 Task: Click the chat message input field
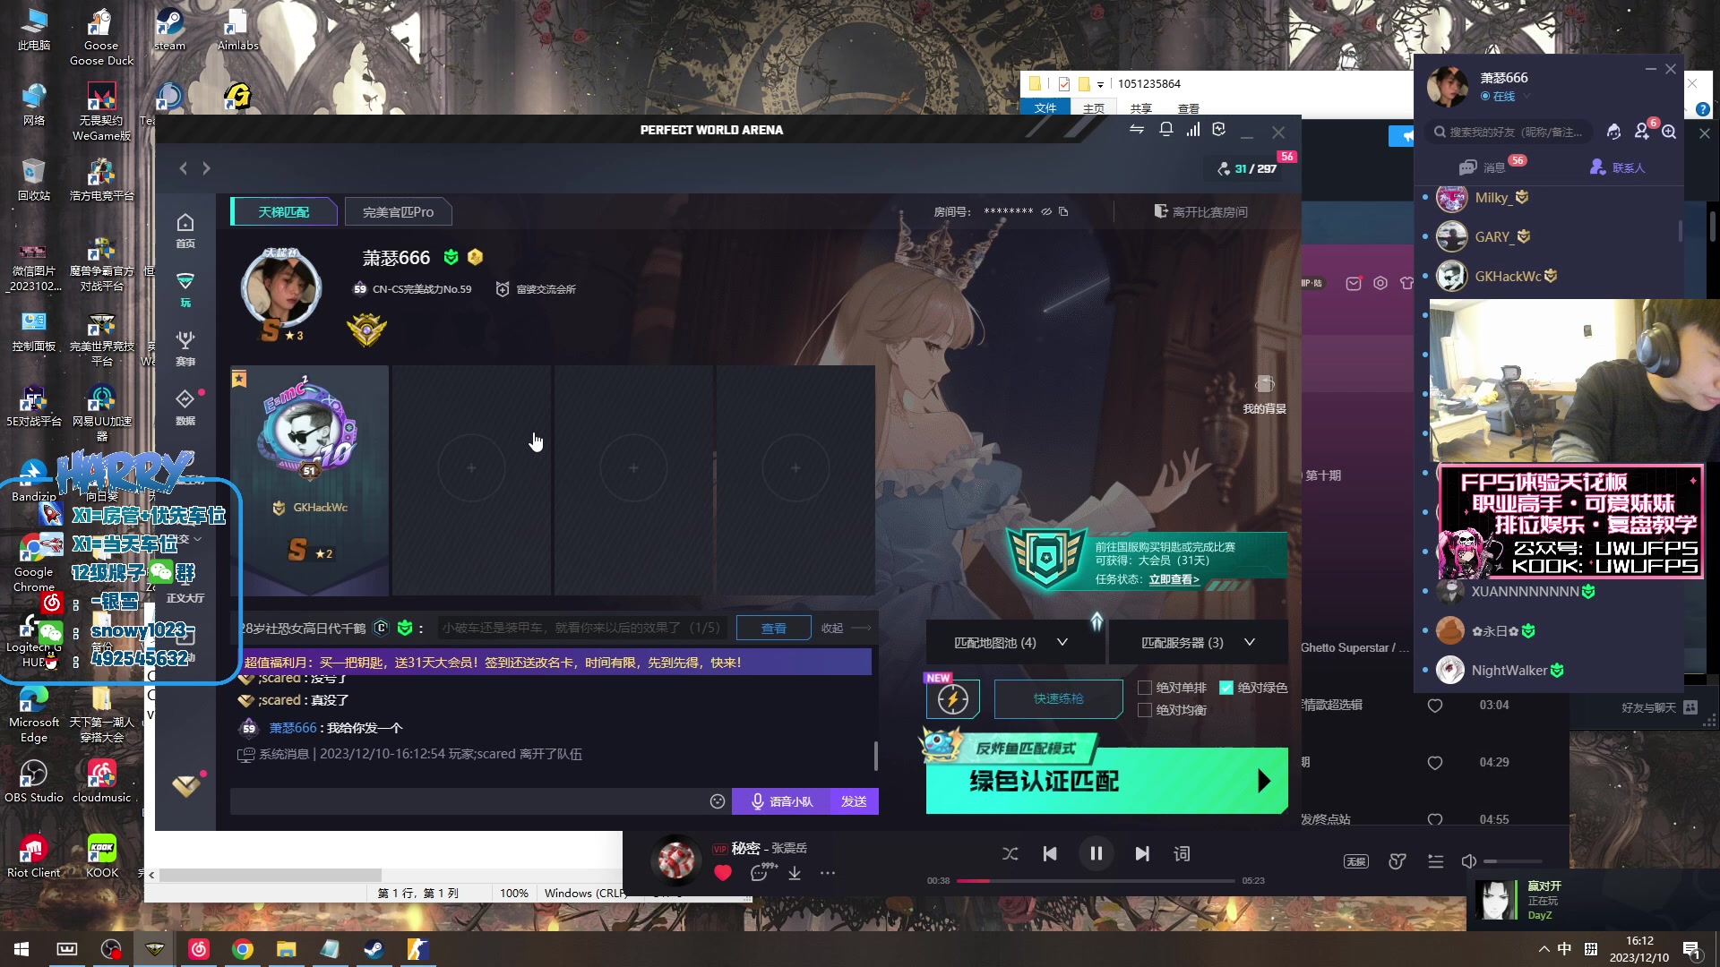pos(469,801)
